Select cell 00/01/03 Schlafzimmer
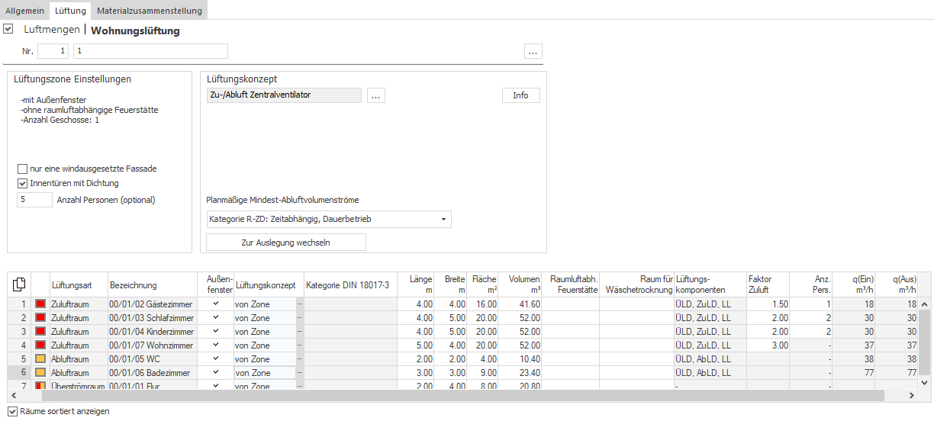934x421 pixels. tap(152, 317)
